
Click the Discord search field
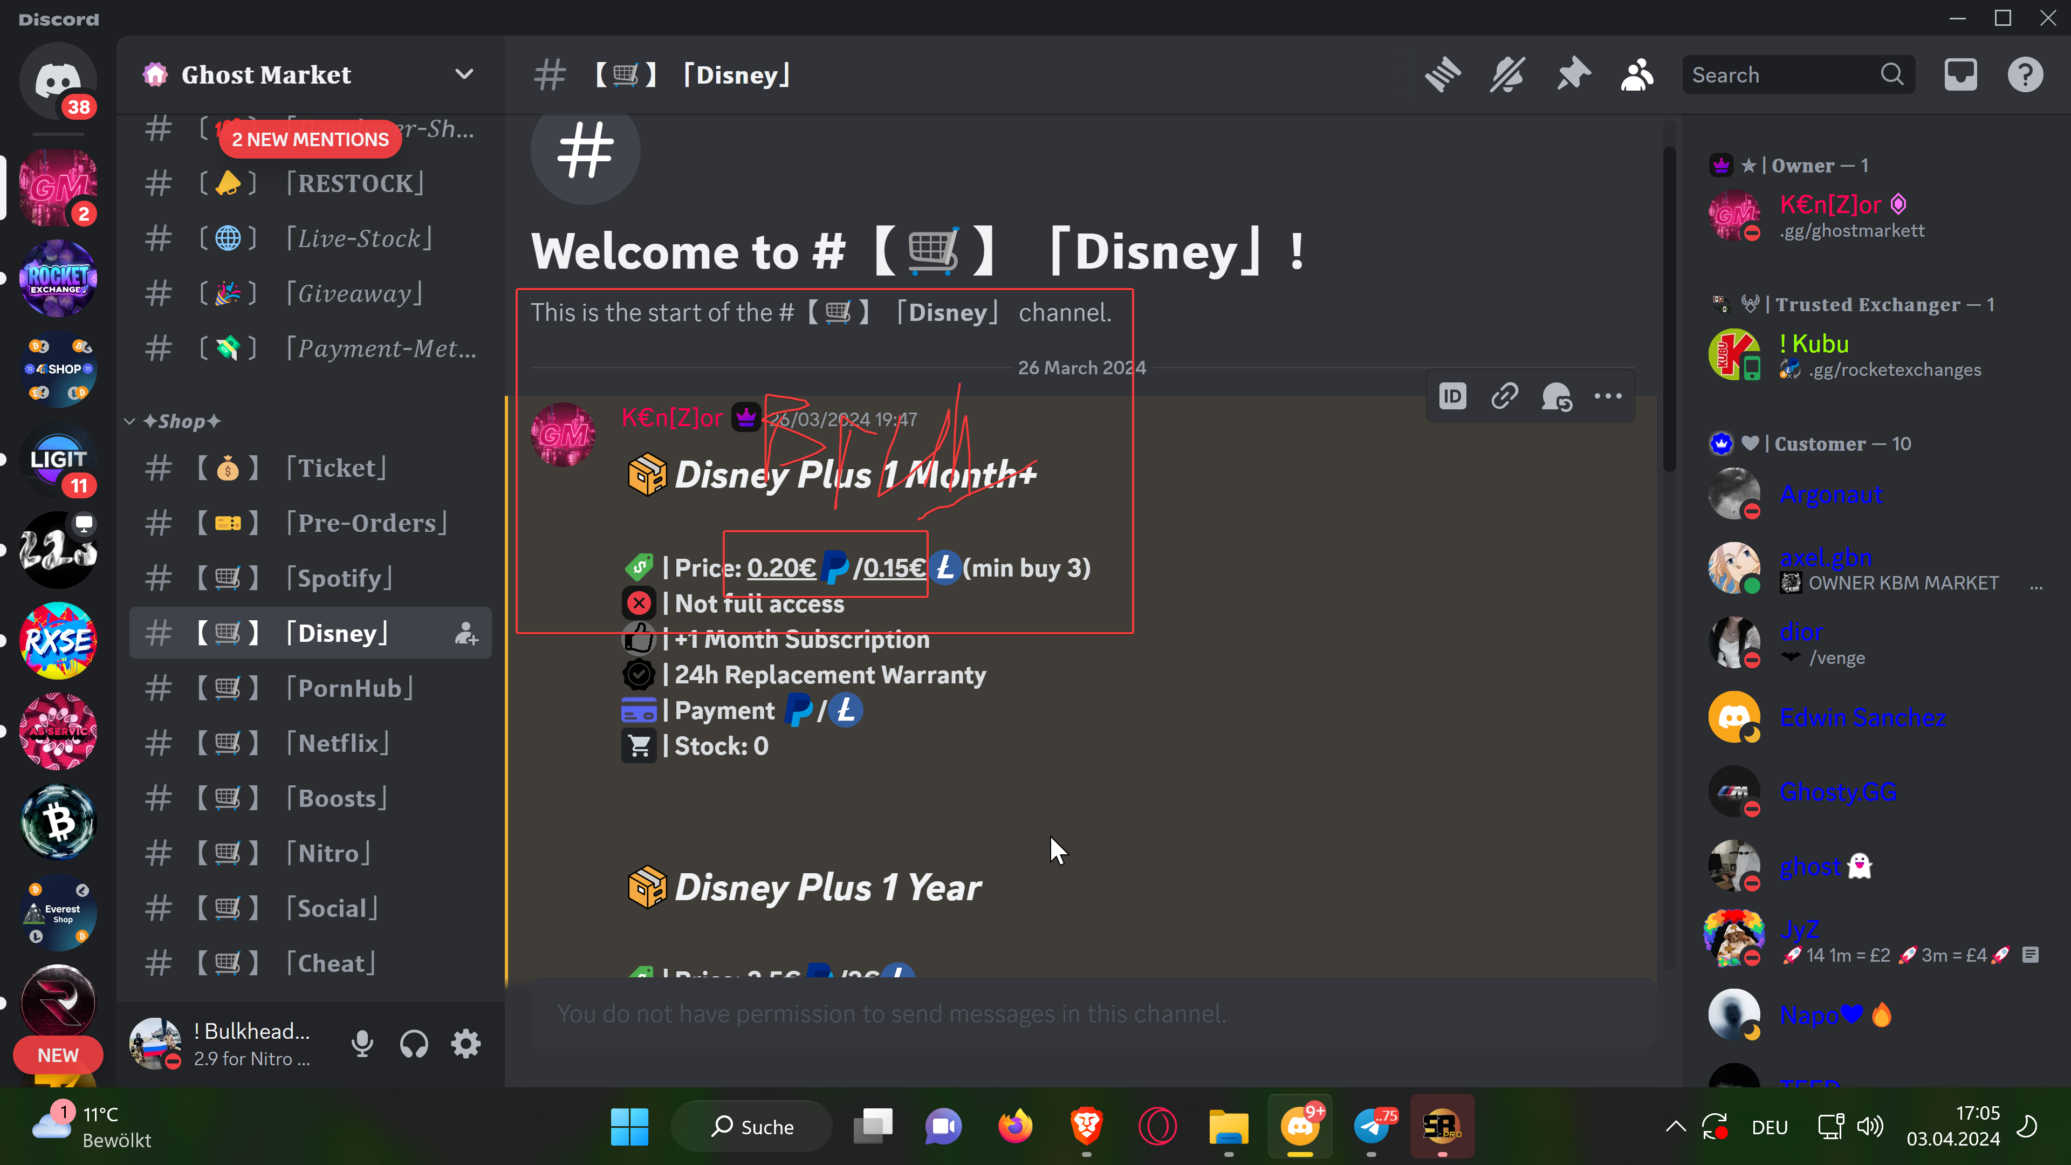1781,75
